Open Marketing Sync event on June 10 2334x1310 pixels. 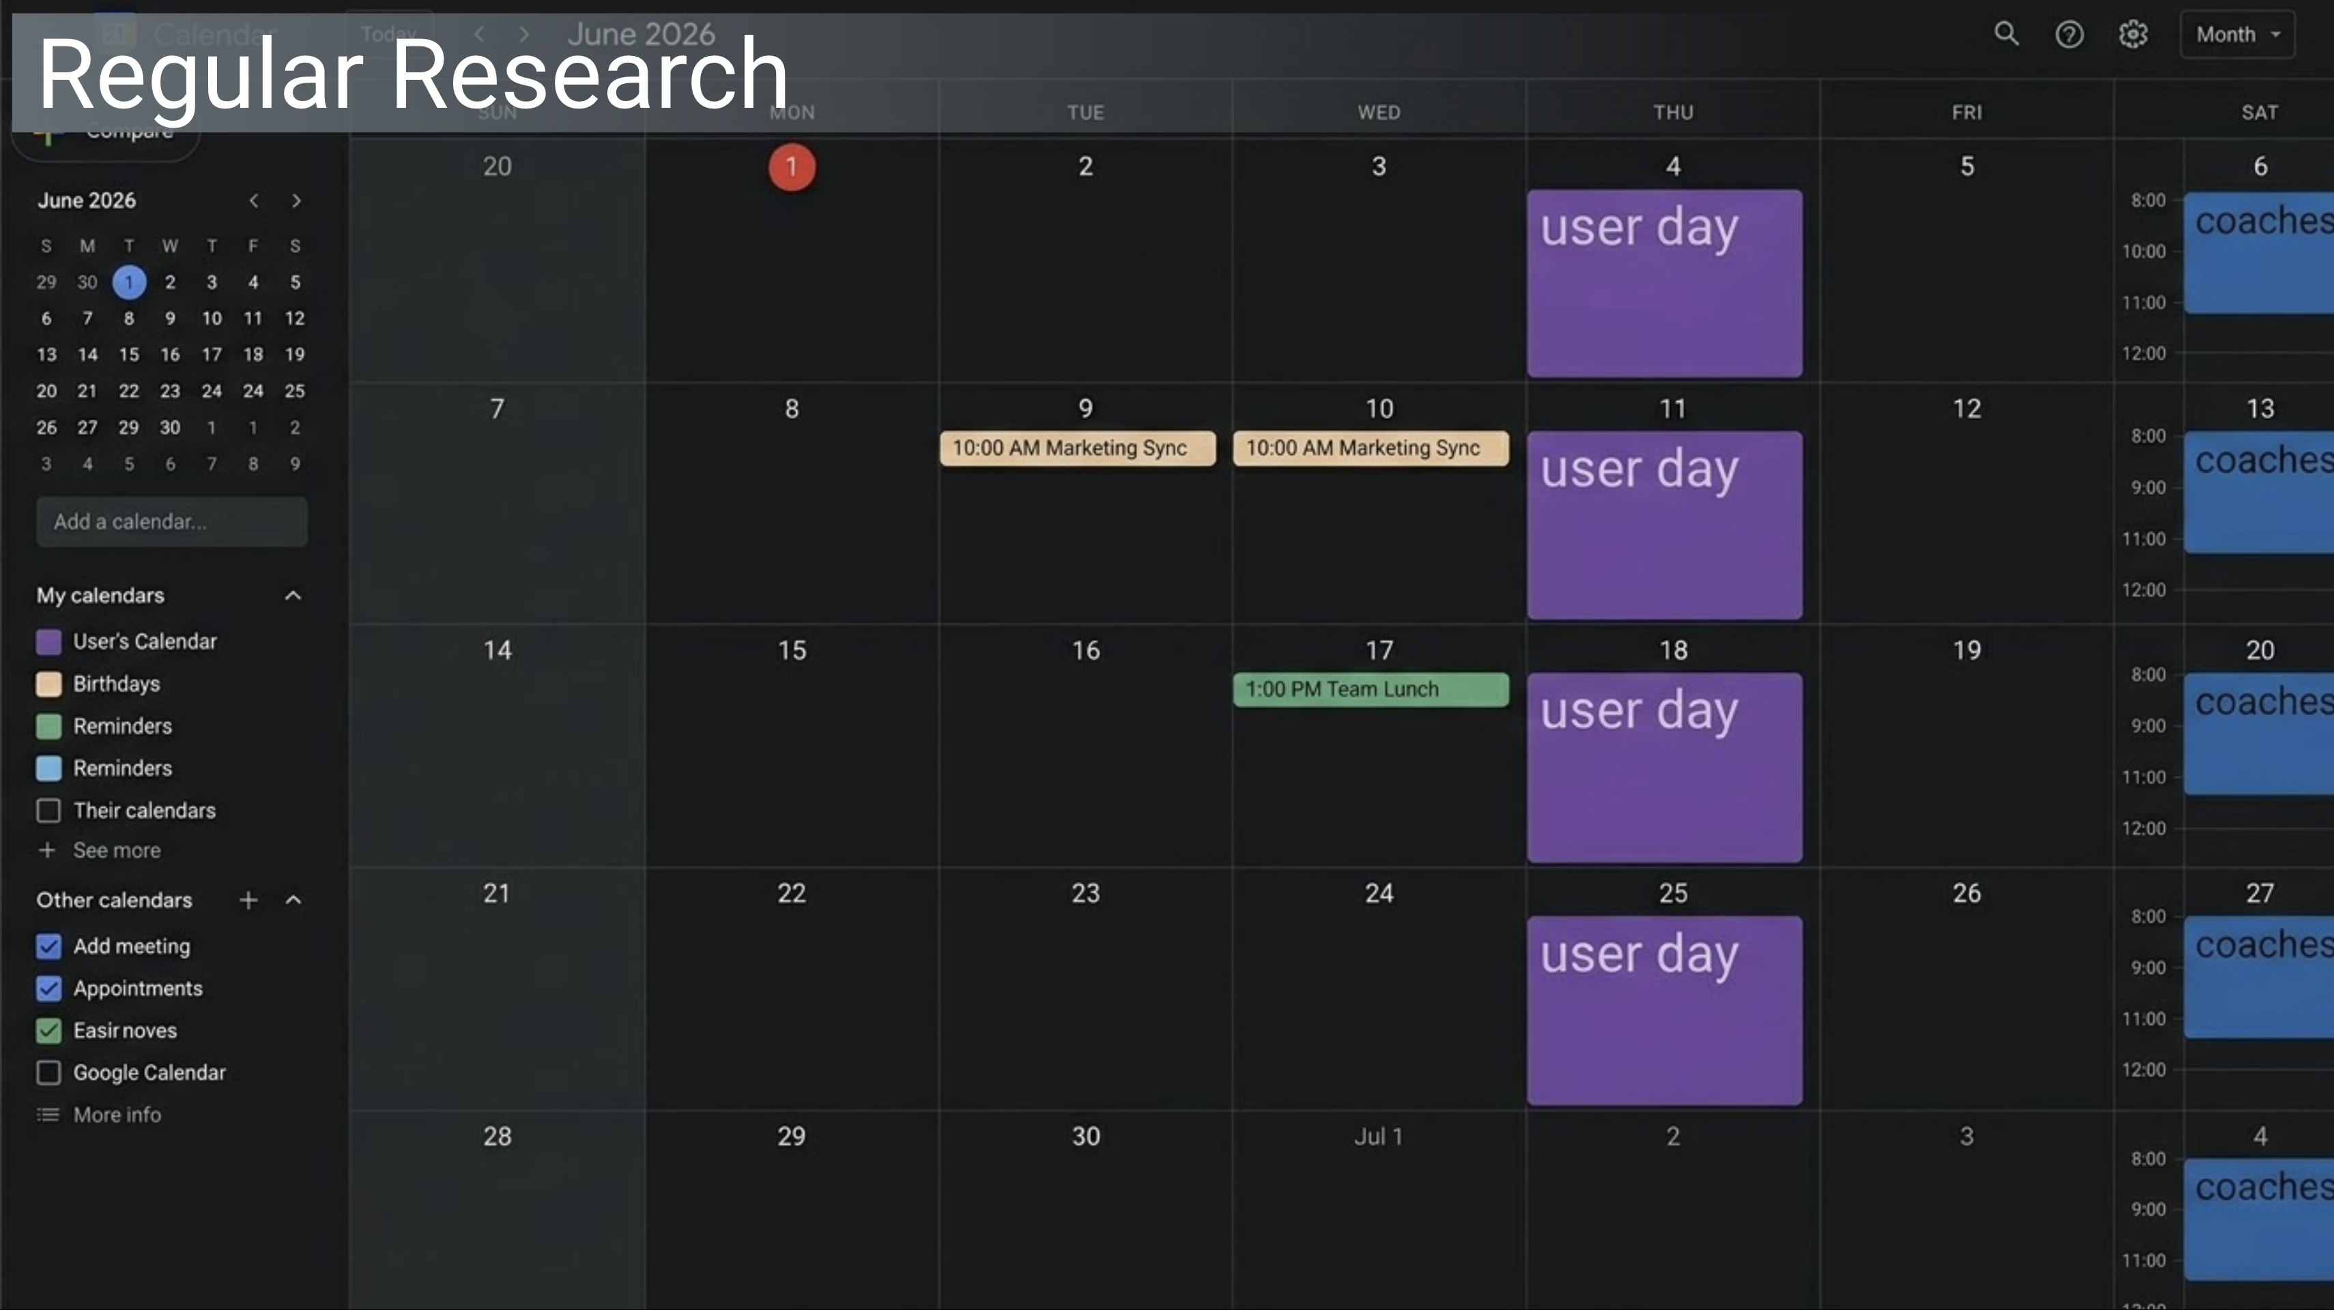point(1371,448)
